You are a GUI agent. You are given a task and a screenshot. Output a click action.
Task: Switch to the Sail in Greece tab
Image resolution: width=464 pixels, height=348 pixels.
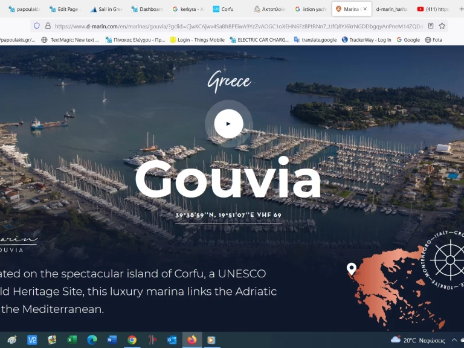tap(106, 9)
